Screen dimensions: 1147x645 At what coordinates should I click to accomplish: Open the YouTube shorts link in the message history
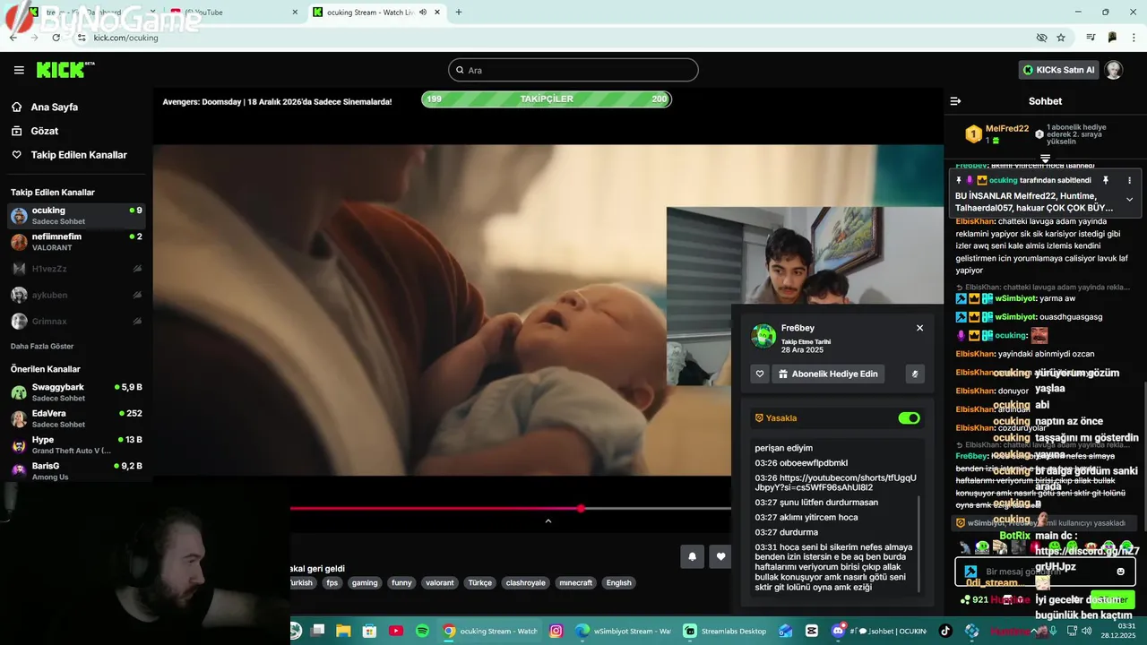click(x=835, y=483)
